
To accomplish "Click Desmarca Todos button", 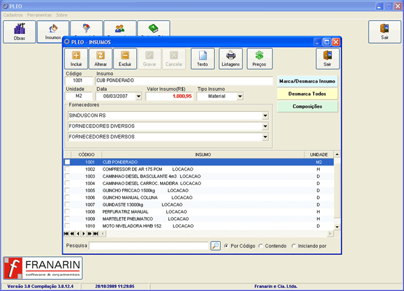I will point(307,94).
